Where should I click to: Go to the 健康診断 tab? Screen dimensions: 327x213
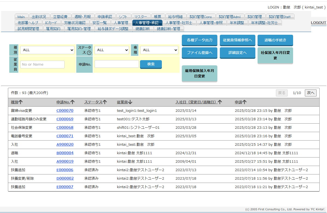pyautogui.click(x=142, y=29)
